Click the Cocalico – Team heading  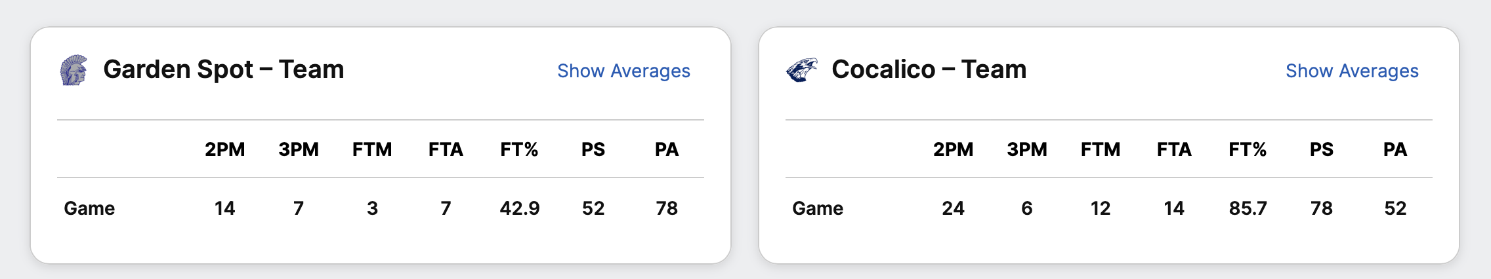click(x=929, y=69)
